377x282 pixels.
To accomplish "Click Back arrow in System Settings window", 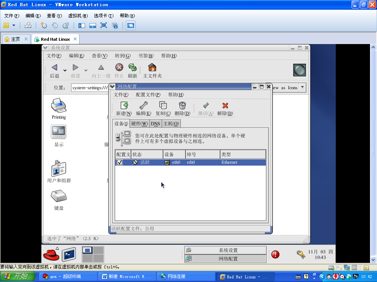I will 54,68.
